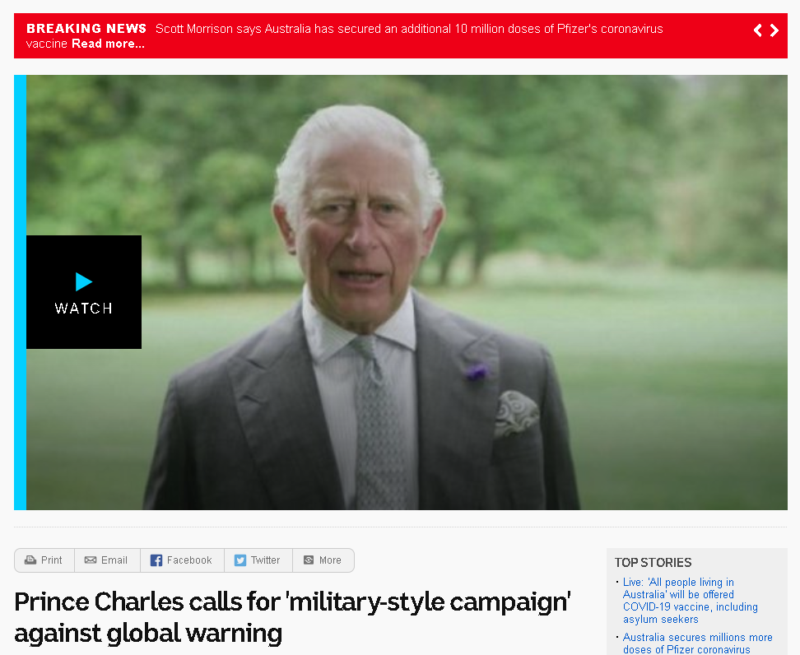Screen dimensions: 800x655
Task: Click the blue play triangle icon
Action: (84, 281)
